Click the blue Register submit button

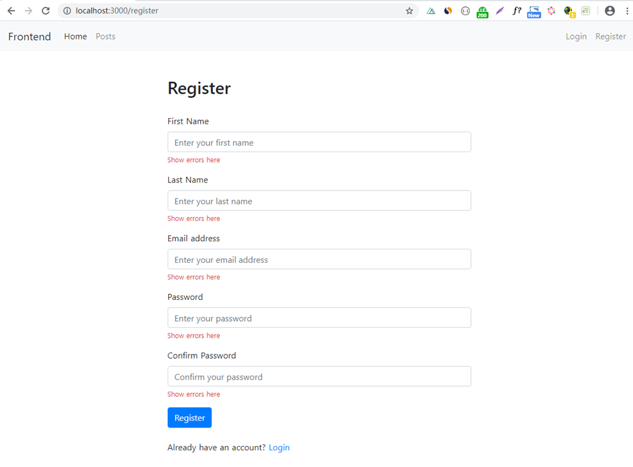(190, 418)
